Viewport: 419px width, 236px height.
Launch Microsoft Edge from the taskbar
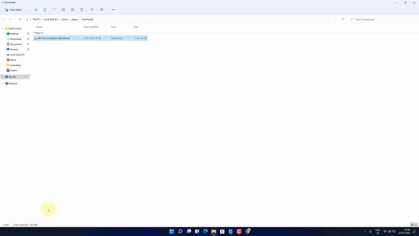coord(205,231)
